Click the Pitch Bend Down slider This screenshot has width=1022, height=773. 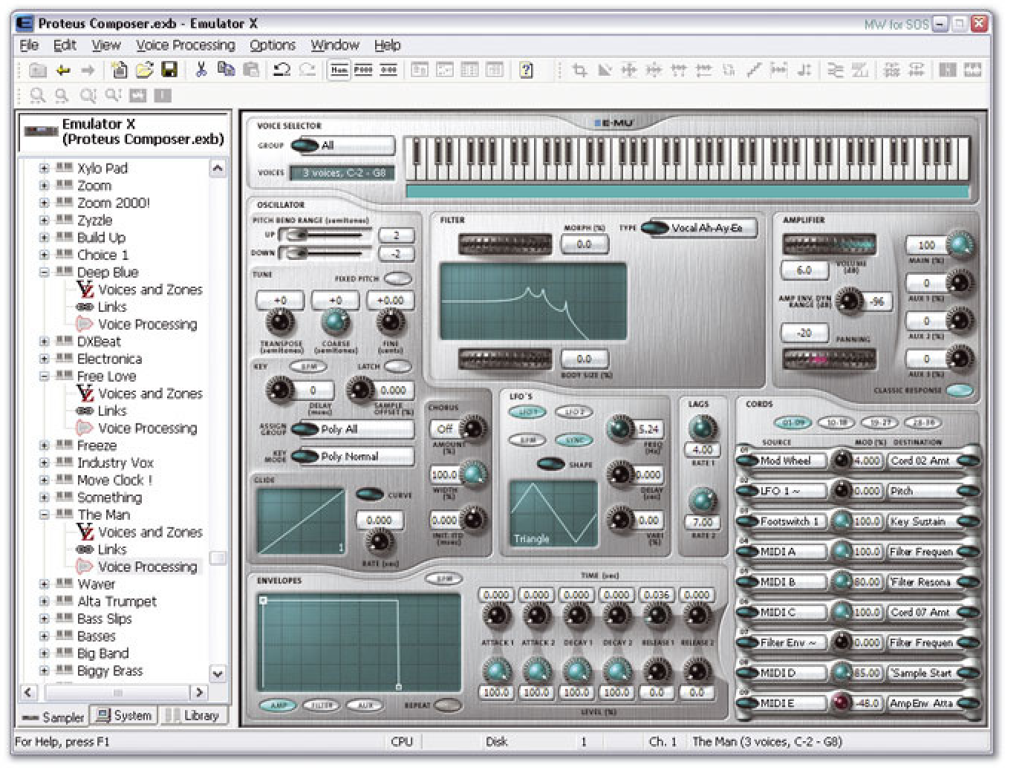[325, 253]
